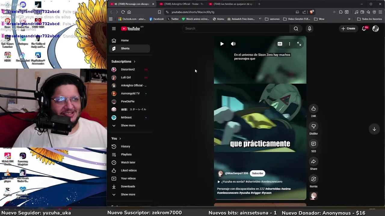Click the #yuzuha hashtag in the description
The image size is (385, 216).
pos(245,193)
